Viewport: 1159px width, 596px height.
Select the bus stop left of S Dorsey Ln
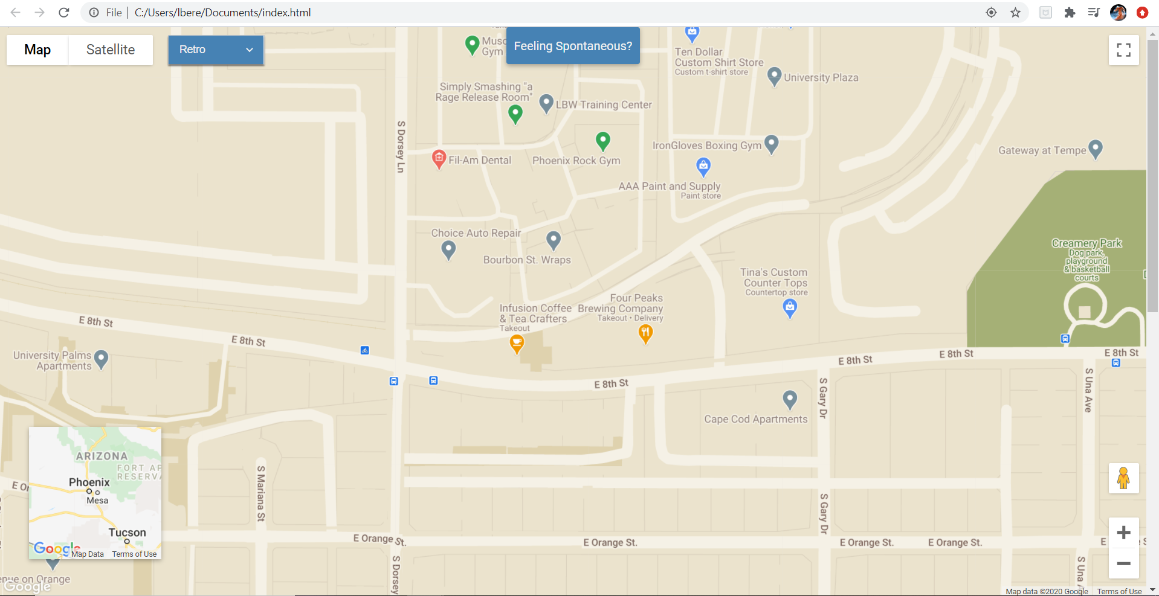tap(394, 381)
